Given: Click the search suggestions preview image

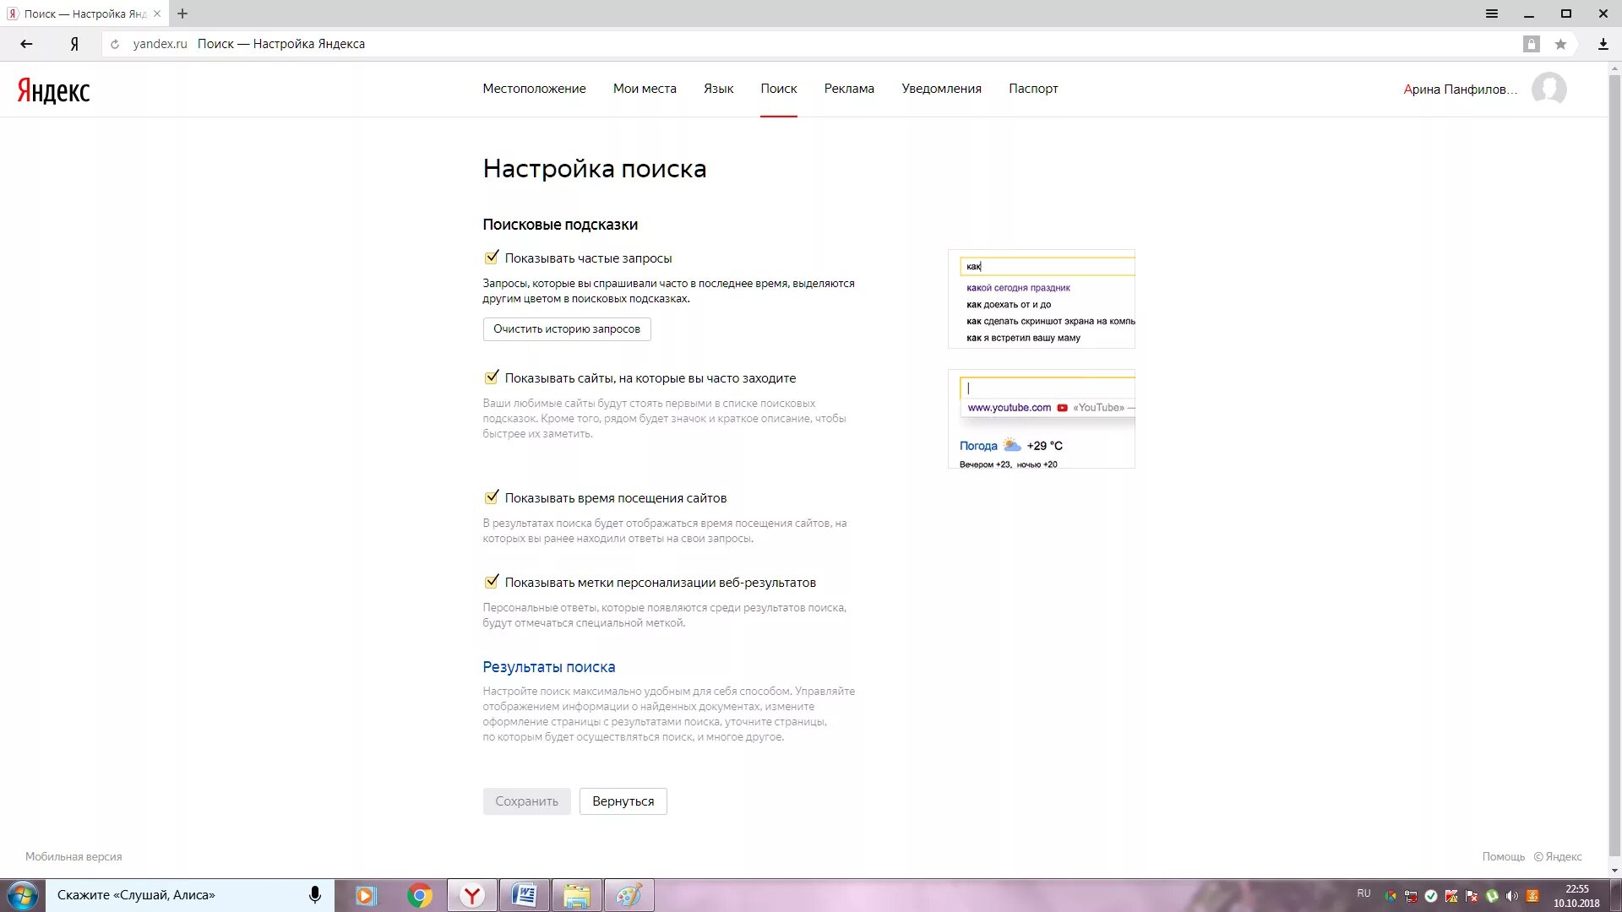Looking at the screenshot, I should 1041,299.
